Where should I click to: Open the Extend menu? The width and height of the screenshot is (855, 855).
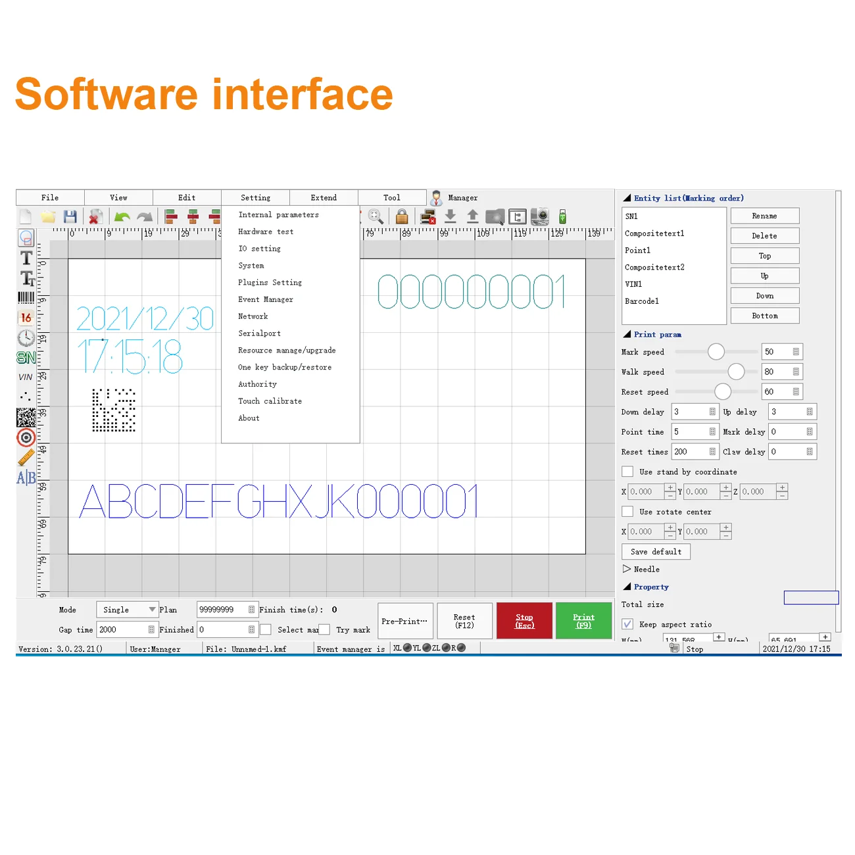pos(324,197)
